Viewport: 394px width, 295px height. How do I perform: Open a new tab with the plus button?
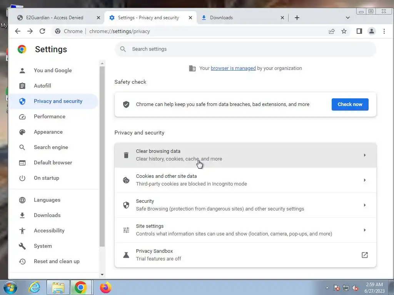pyautogui.click(x=297, y=18)
